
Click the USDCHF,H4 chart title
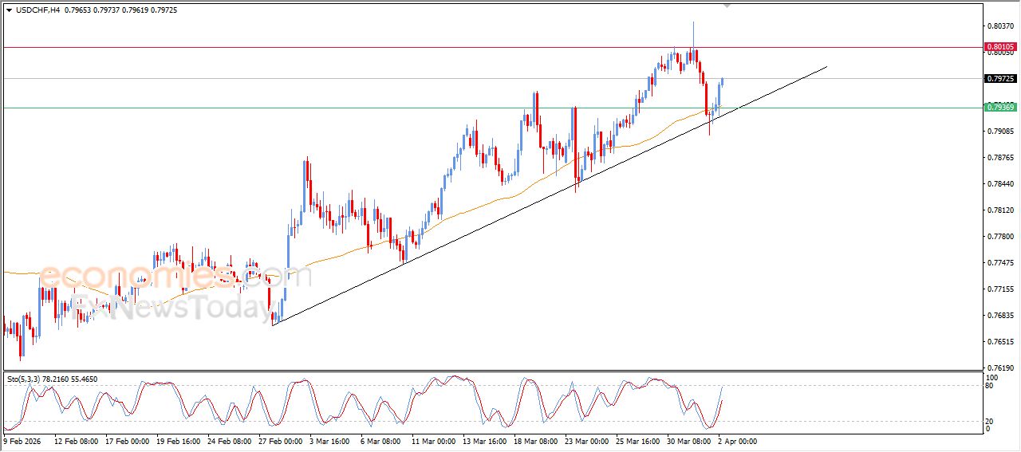pos(37,10)
